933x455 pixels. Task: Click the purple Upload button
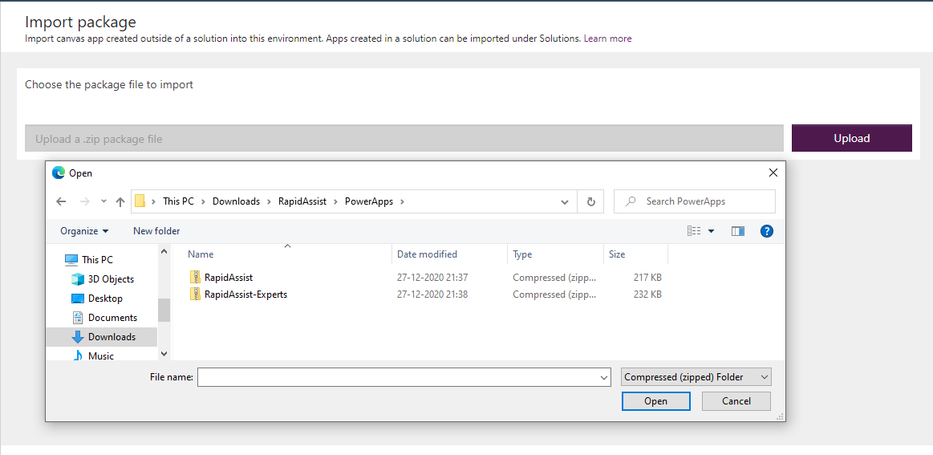[x=851, y=138]
